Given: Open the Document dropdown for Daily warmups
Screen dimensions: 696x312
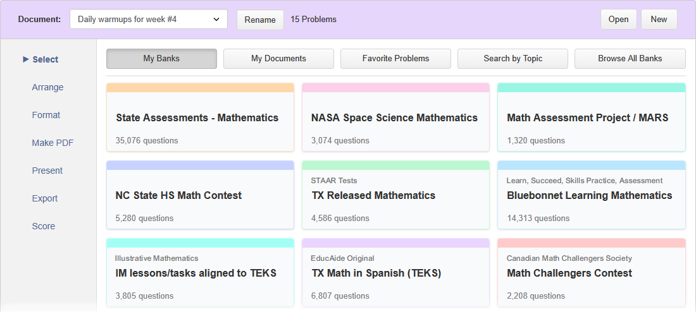Looking at the screenshot, I should 148,19.
